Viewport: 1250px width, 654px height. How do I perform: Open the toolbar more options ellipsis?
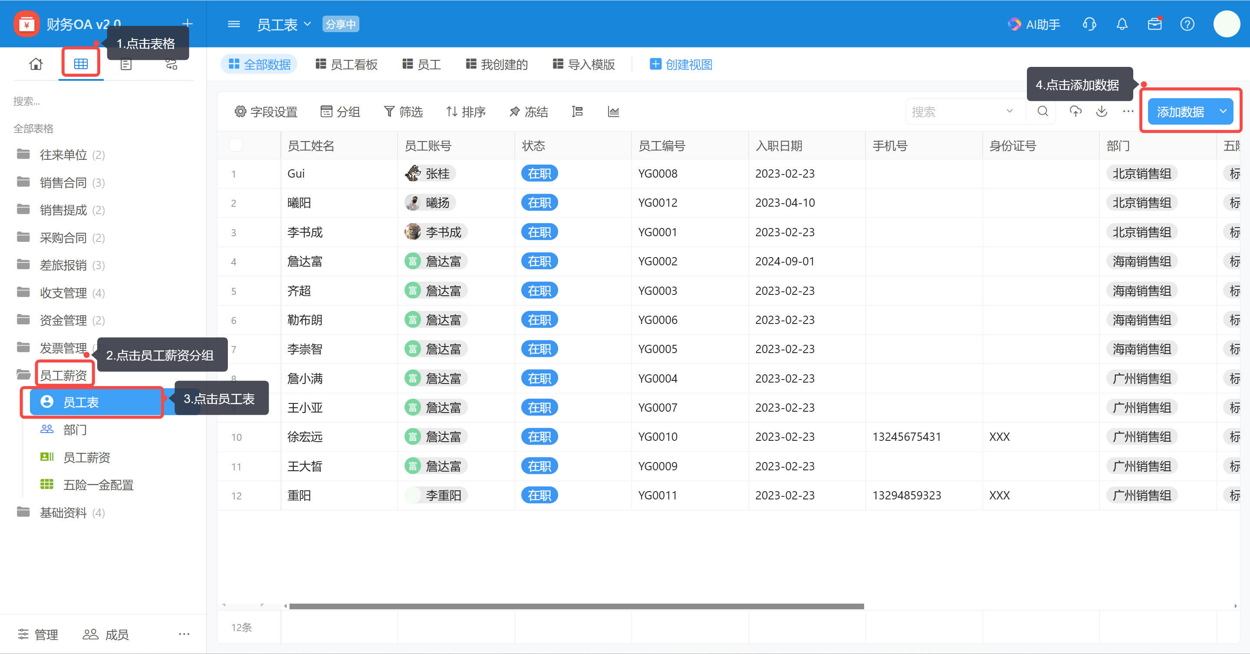(1128, 112)
